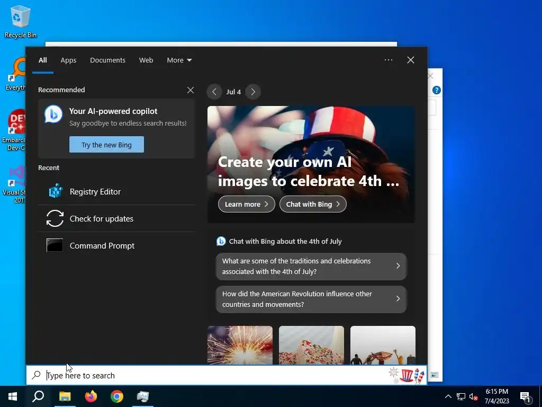Go to next day arrow
Viewport: 542px width, 407px height.
tap(253, 92)
